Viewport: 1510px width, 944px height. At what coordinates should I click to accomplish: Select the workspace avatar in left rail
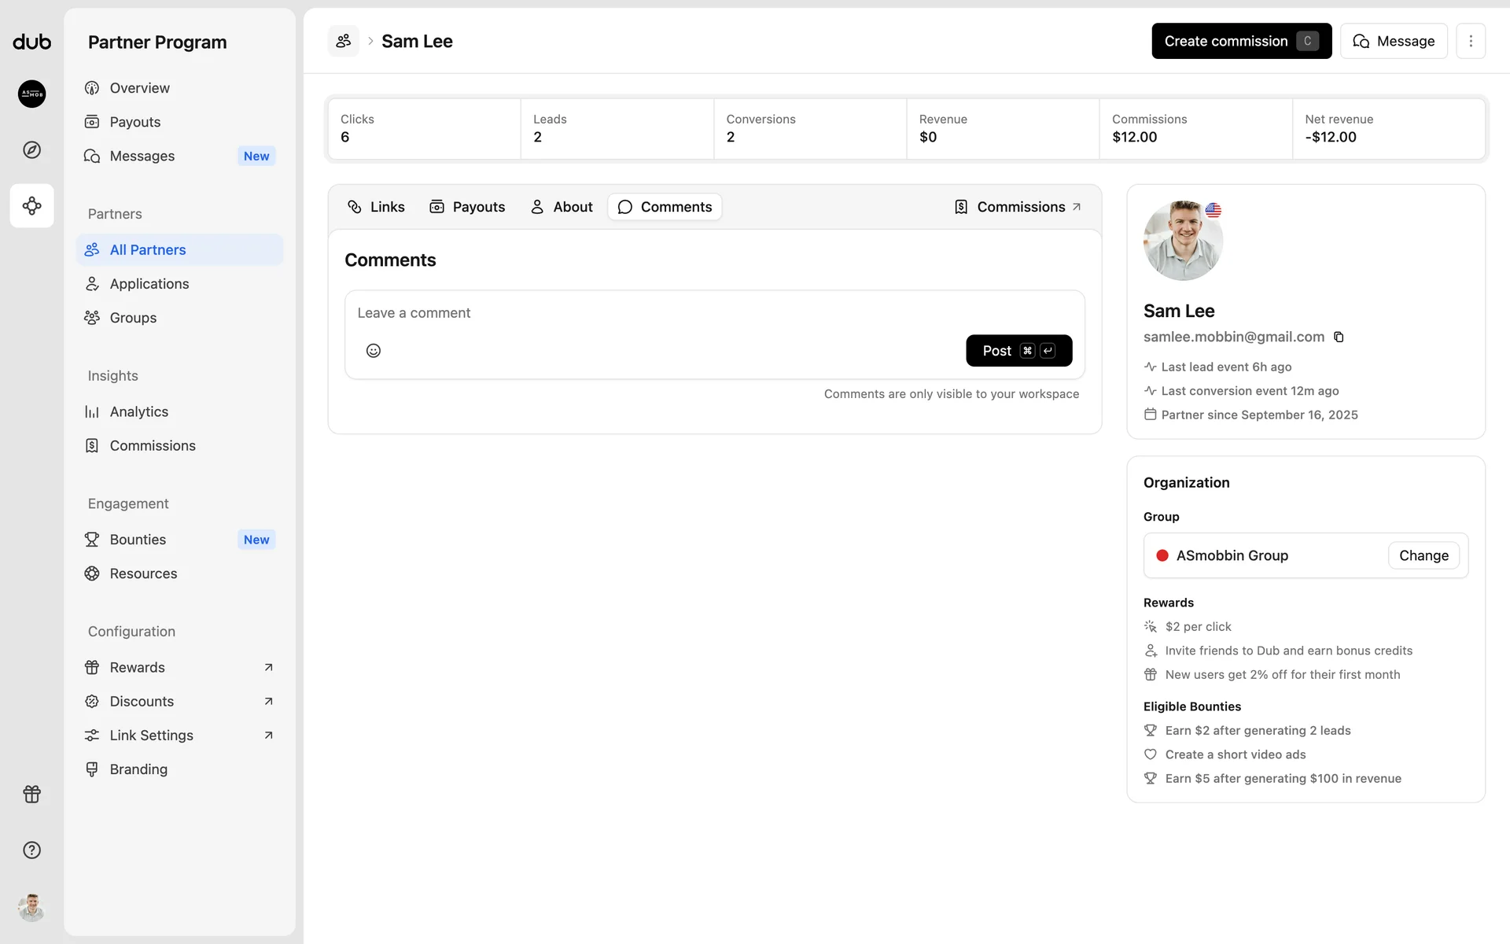(32, 94)
